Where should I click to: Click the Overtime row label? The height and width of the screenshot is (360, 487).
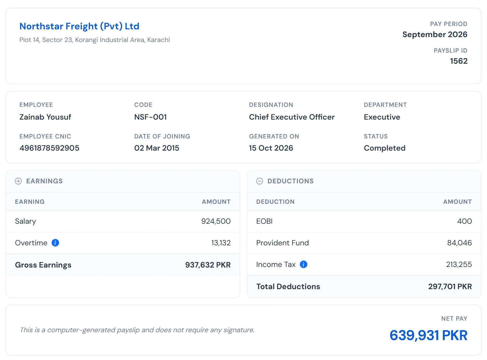pos(31,243)
